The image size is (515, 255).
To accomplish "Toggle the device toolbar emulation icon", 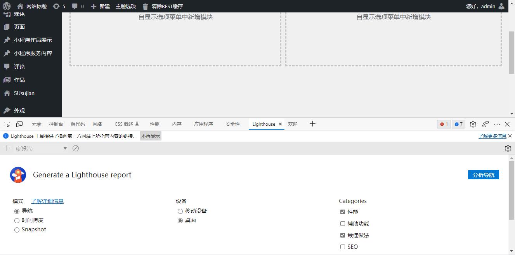I will pyautogui.click(x=19, y=124).
